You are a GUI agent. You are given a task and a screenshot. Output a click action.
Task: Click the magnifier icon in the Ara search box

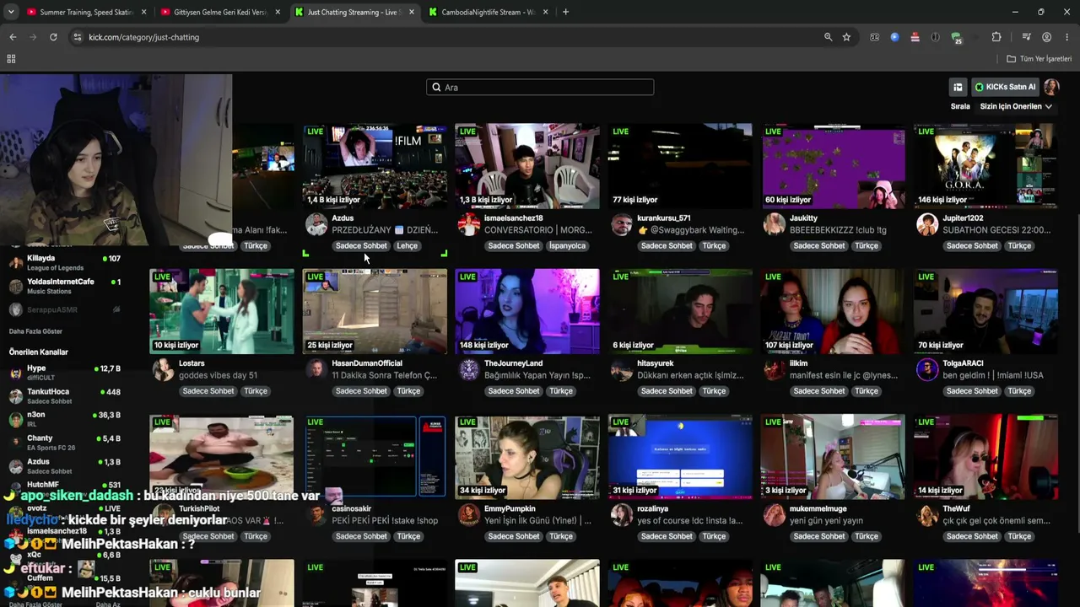click(436, 87)
